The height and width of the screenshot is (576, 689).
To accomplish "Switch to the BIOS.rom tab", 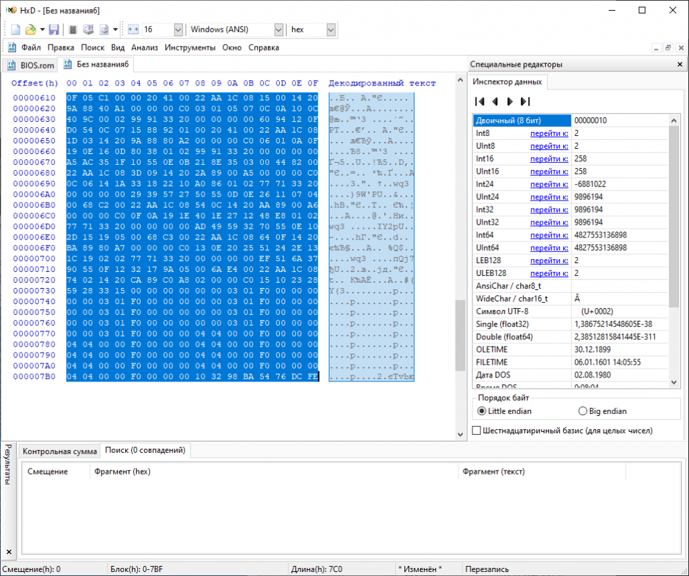I will pos(31,65).
